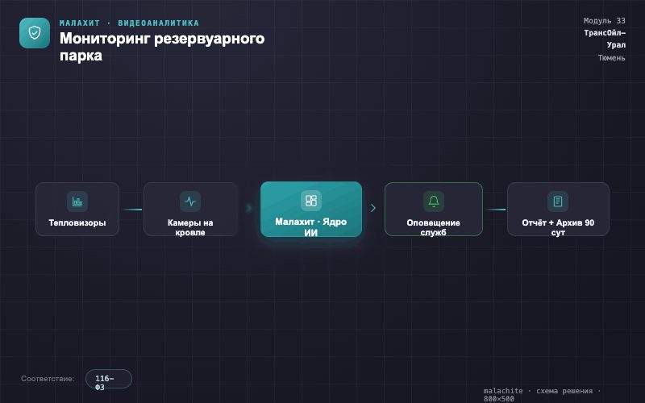Select the Оповещение служб card label
The image size is (645, 403).
(434, 227)
